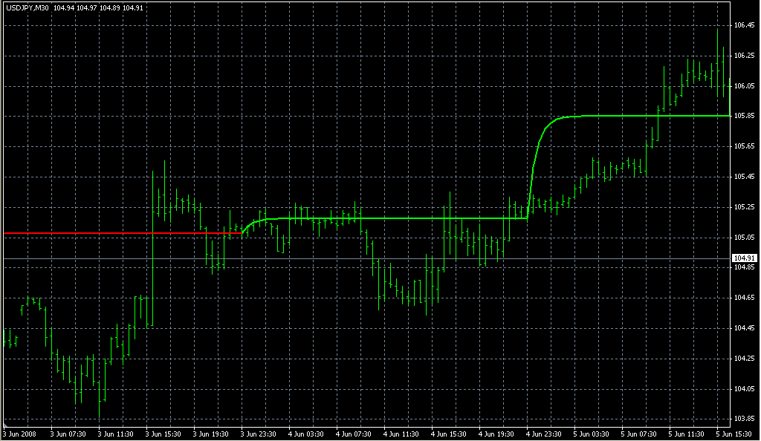Click the USDJPY,M30 chart symbol label
761x441 pixels.
[26, 8]
